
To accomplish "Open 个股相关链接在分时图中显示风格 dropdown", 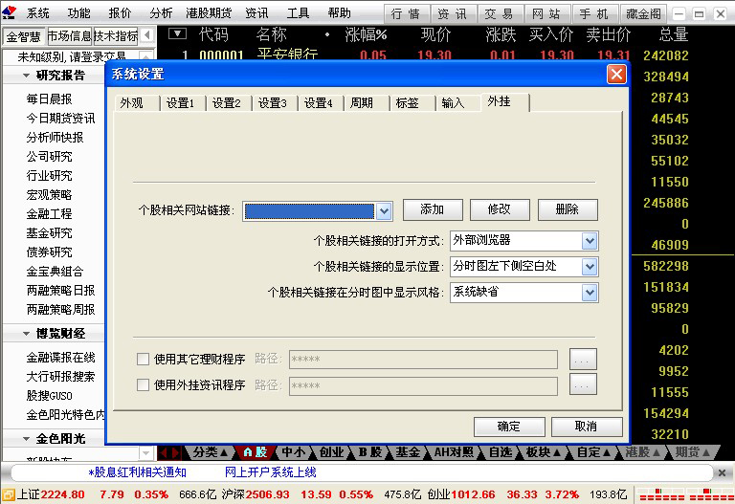I will (590, 293).
